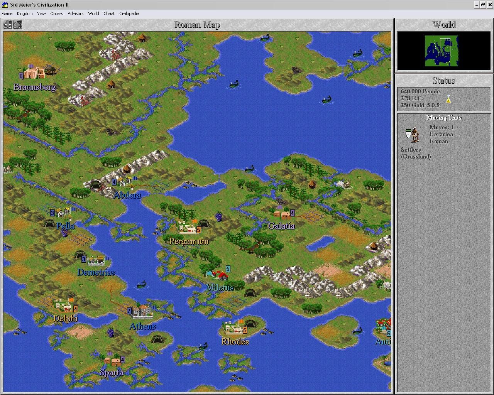Click the Civilization II title bar icon

point(5,5)
